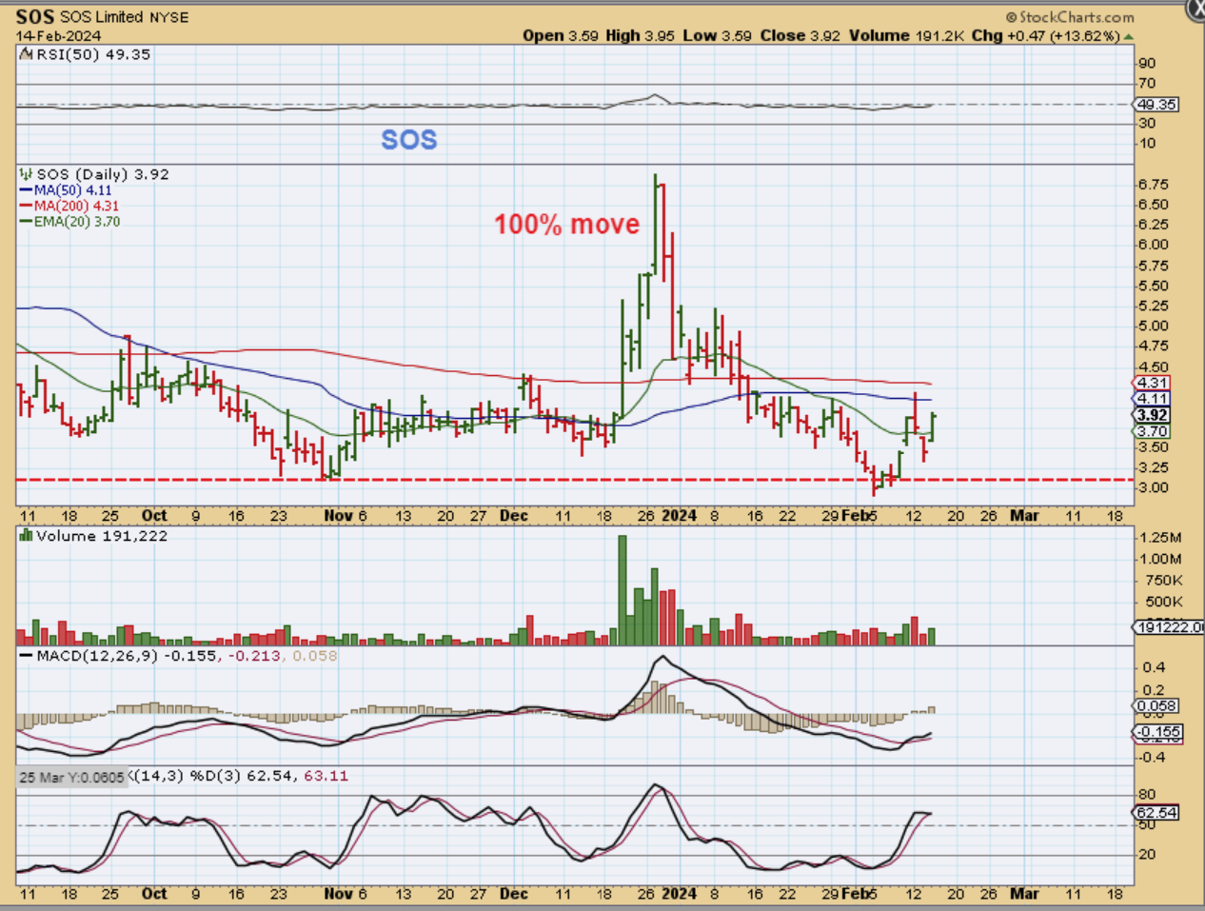Click the 62.54 stochastic value tag
This screenshot has width=1205, height=911.
[x=1156, y=813]
